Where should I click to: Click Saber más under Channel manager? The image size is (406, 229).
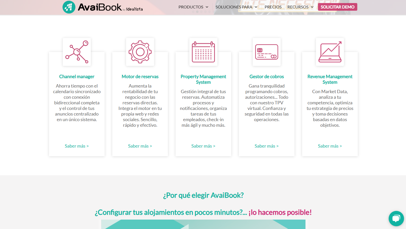coord(77,146)
